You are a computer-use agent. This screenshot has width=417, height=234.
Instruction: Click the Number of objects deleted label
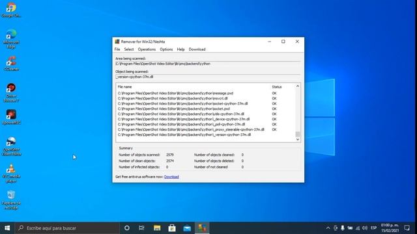(x=214, y=161)
